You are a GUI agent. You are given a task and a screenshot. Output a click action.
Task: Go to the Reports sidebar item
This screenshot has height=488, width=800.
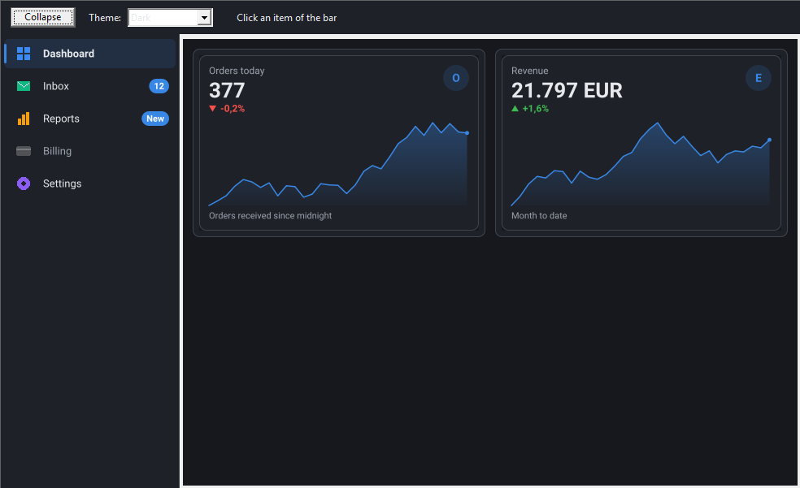pos(89,119)
